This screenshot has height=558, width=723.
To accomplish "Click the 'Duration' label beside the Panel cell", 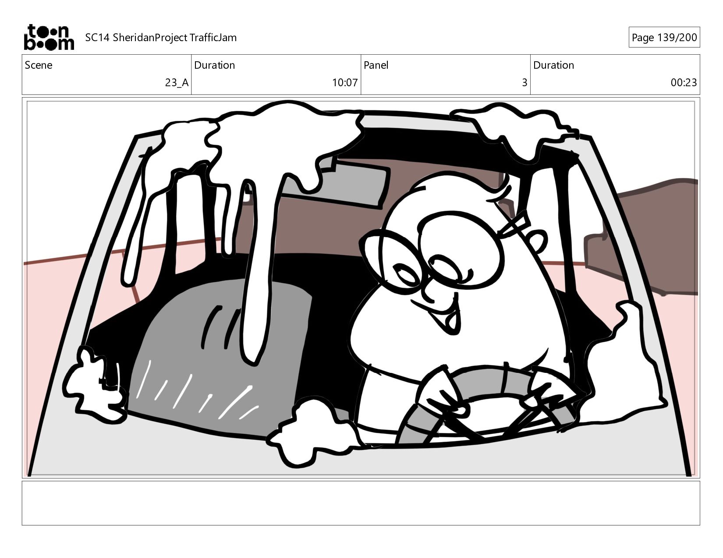I will (x=553, y=65).
